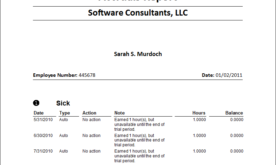Click Auto type in the 6/30/2010 row
The height and width of the screenshot is (165, 276).
tap(63, 136)
